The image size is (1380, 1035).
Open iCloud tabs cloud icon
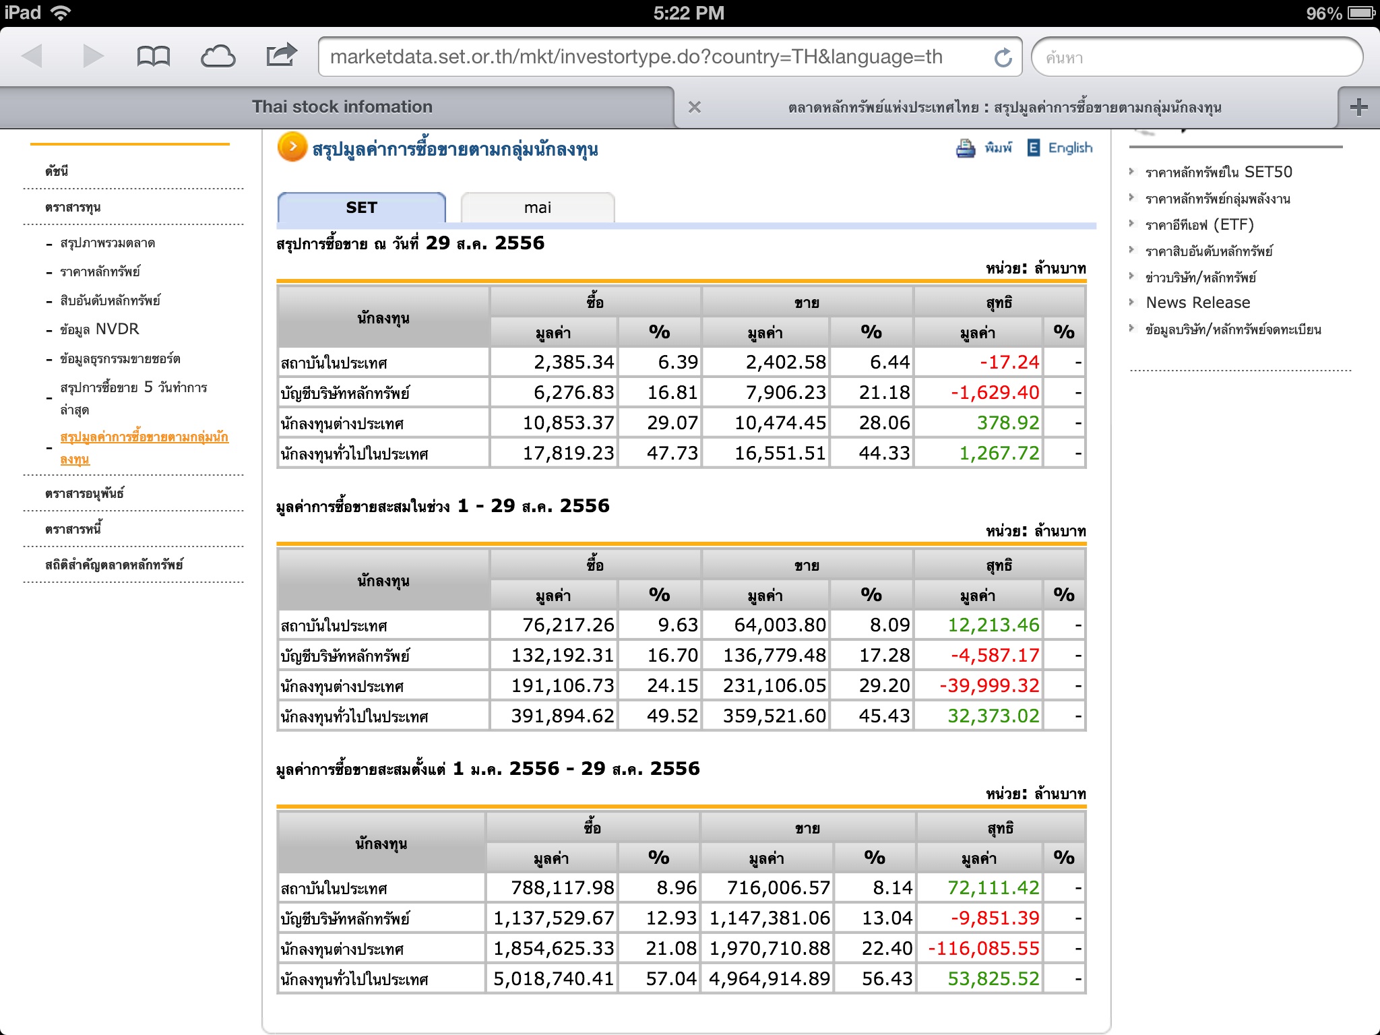[x=218, y=57]
